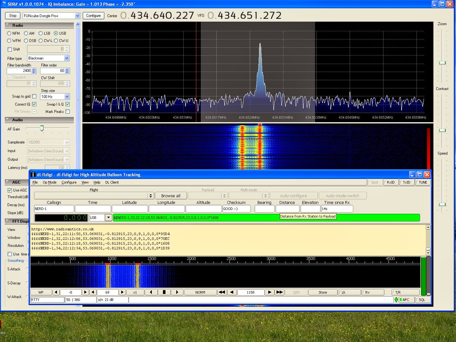456x342 pixels.
Task: Click right arrow beside the 69 value
Action: 122,292
